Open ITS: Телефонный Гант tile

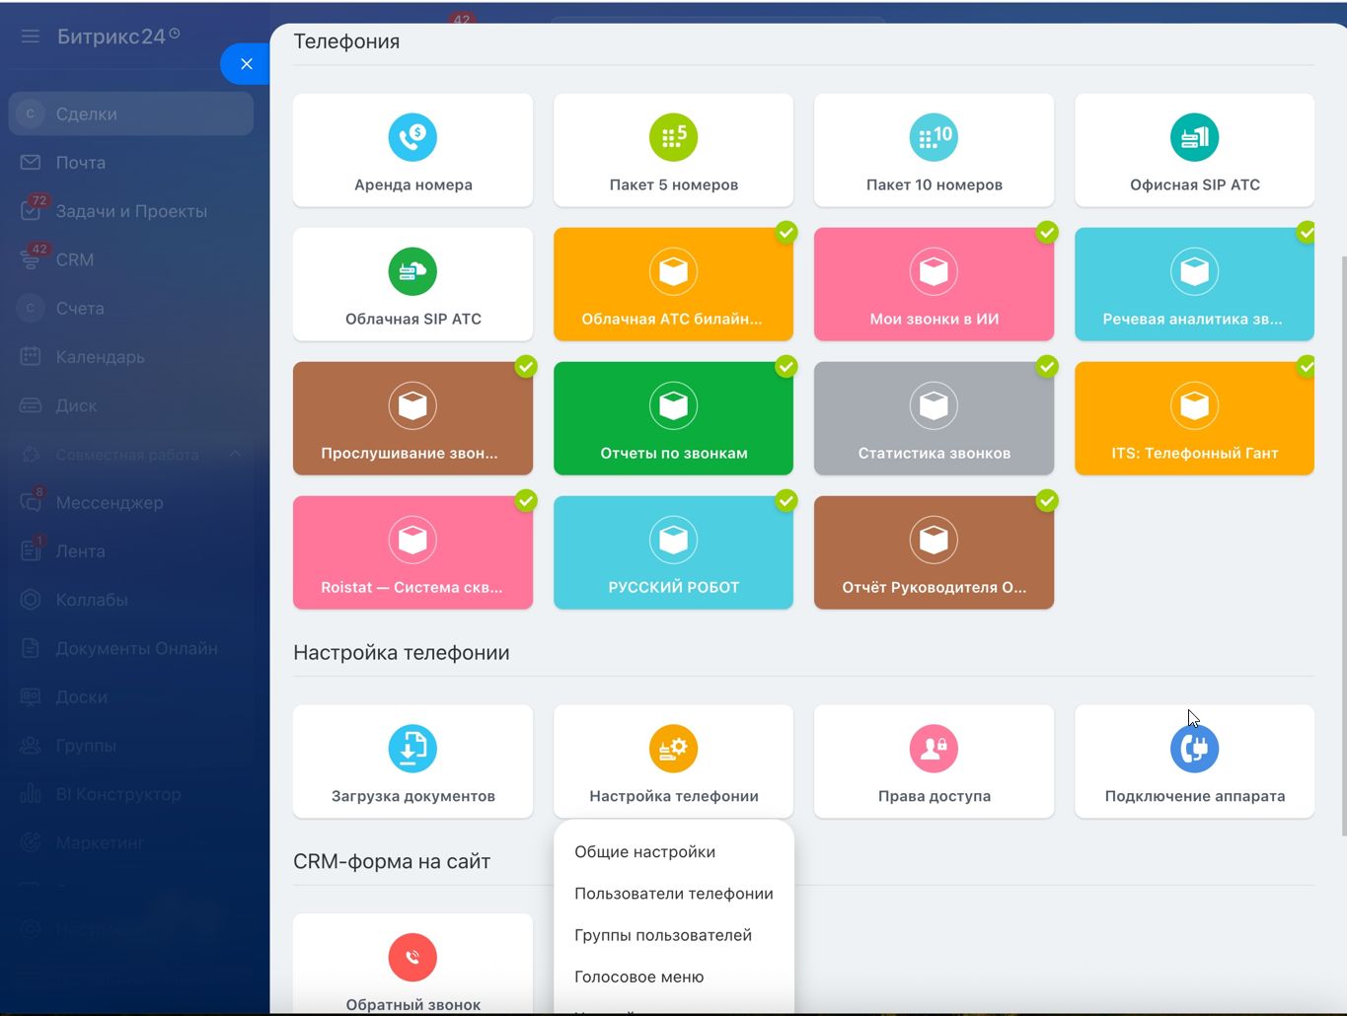[x=1194, y=418]
